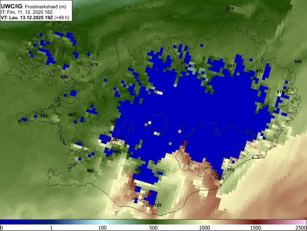Click the 461 map value
The width and height of the screenshot is (307, 231).
(x=138, y=170)
